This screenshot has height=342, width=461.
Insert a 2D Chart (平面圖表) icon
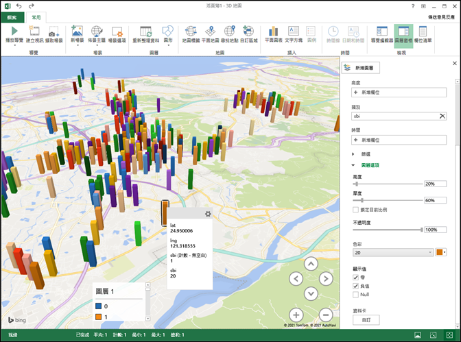274,31
